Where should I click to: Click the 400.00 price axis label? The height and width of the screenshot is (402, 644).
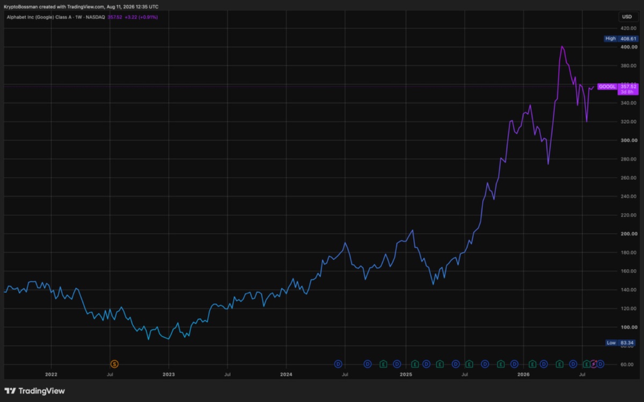[x=628, y=47]
